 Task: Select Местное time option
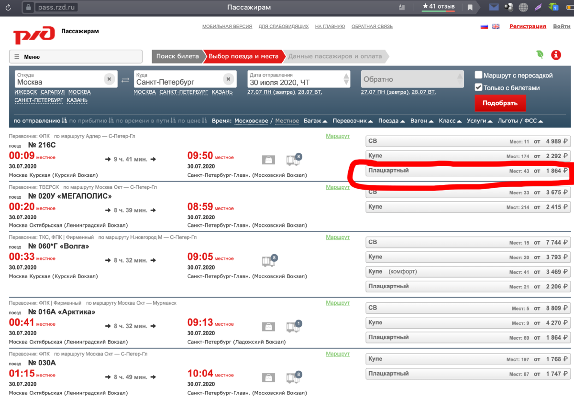point(287,121)
